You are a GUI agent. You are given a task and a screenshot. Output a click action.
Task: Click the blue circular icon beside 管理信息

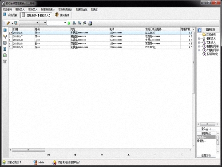point(199,30)
